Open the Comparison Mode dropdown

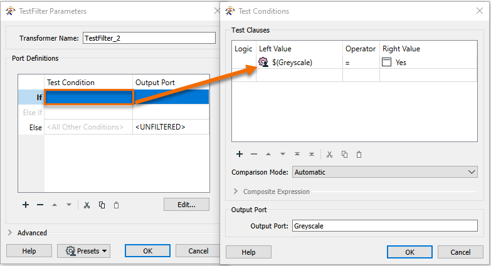(x=385, y=172)
